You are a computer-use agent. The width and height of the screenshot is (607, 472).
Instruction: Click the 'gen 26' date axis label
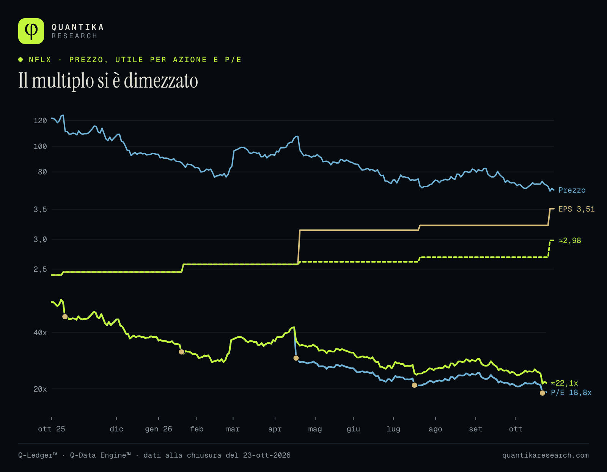(159, 429)
